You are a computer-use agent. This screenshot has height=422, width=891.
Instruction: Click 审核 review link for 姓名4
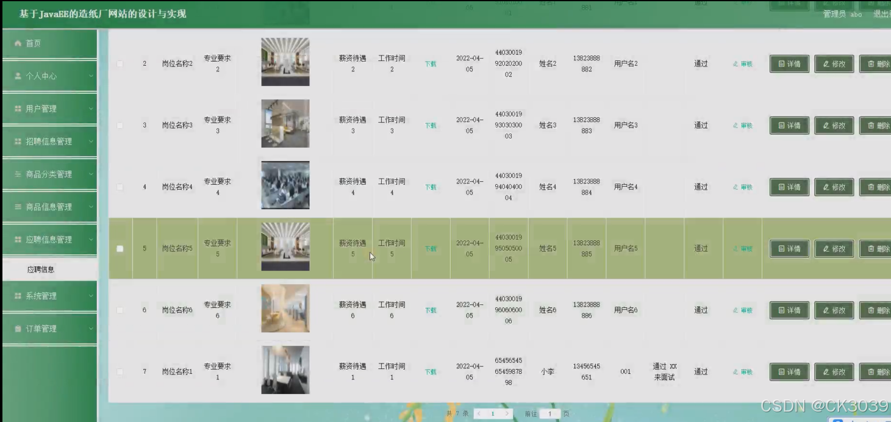click(743, 187)
